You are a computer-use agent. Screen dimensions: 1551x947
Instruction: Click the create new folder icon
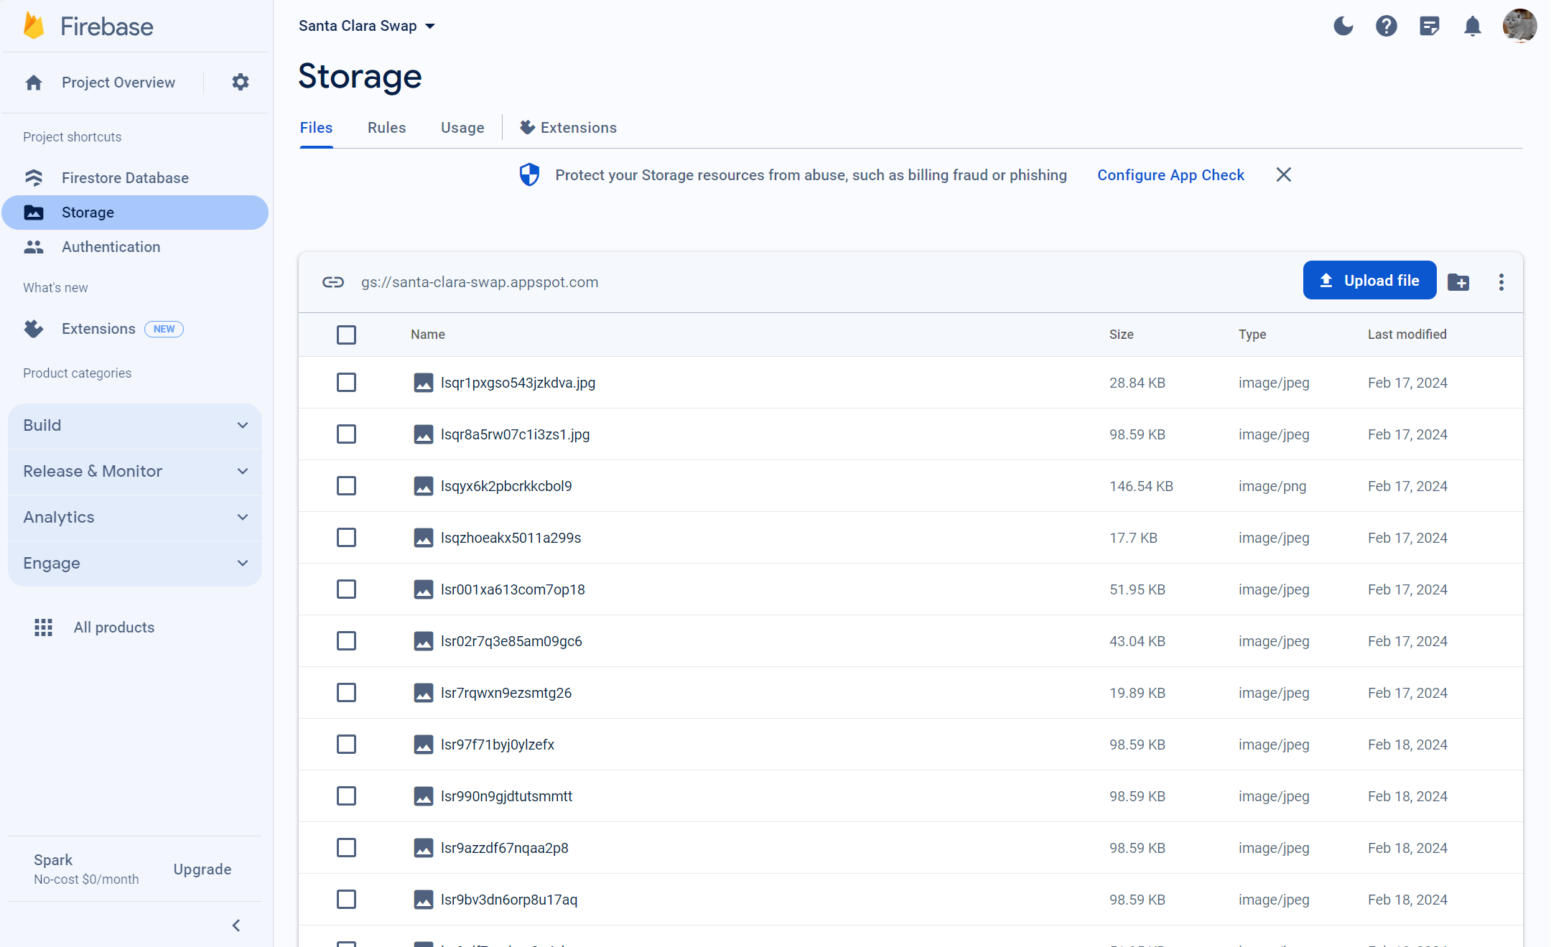pyautogui.click(x=1458, y=282)
